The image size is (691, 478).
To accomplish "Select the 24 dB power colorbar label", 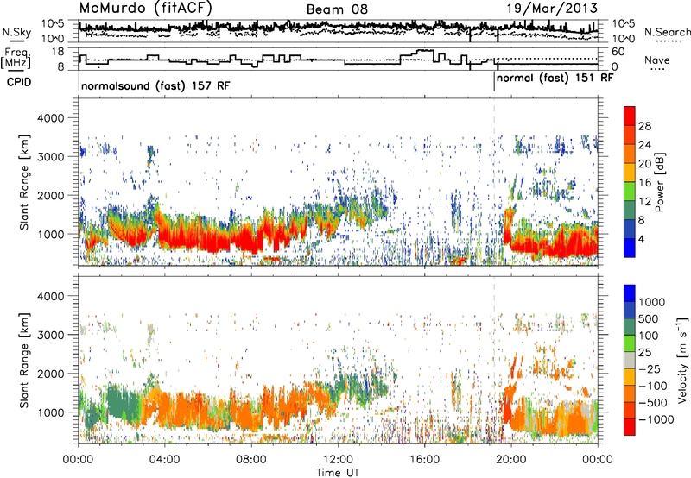I will [x=644, y=145].
